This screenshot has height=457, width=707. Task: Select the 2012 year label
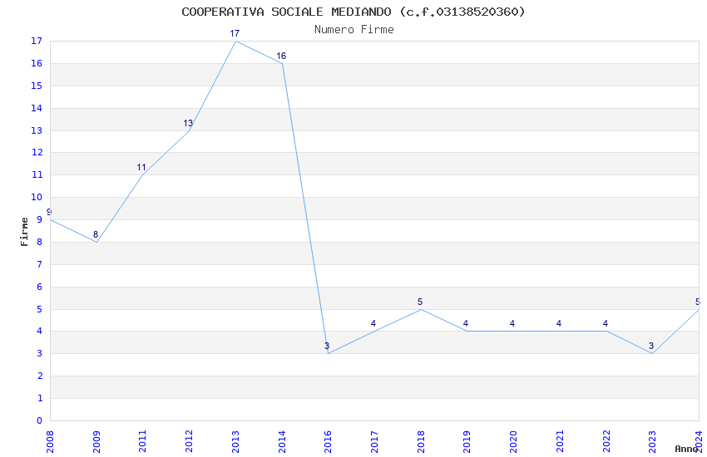tap(189, 442)
